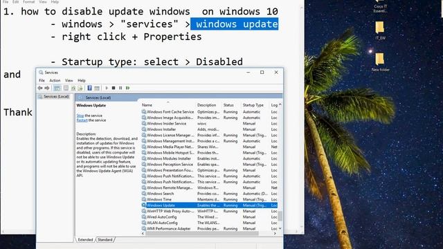Select the WMI Performance Adapter row
The image size is (443, 249).
[x=209, y=229]
